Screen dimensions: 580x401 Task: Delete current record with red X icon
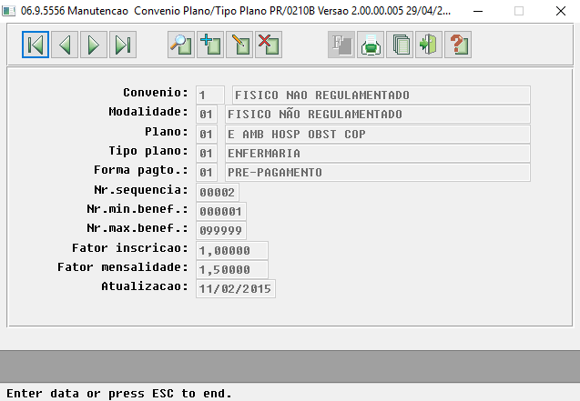[269, 45]
